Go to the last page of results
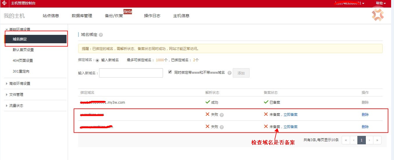 (x=377, y=140)
